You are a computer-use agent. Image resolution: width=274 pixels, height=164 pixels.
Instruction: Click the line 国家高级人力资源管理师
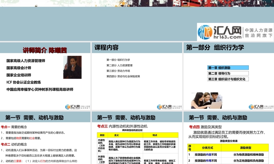pos(26,61)
